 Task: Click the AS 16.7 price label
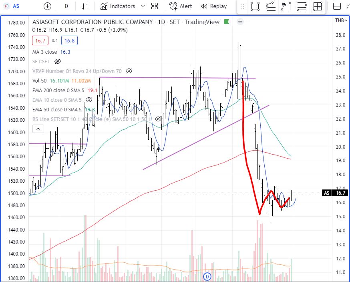point(335,193)
